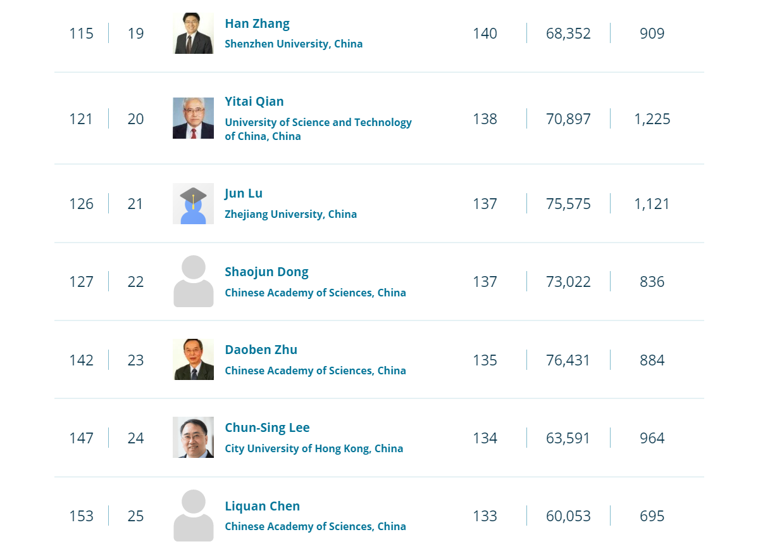Screen dimensions: 758x551
Task: Open the Zhejiang University, China link
Action: tap(290, 214)
